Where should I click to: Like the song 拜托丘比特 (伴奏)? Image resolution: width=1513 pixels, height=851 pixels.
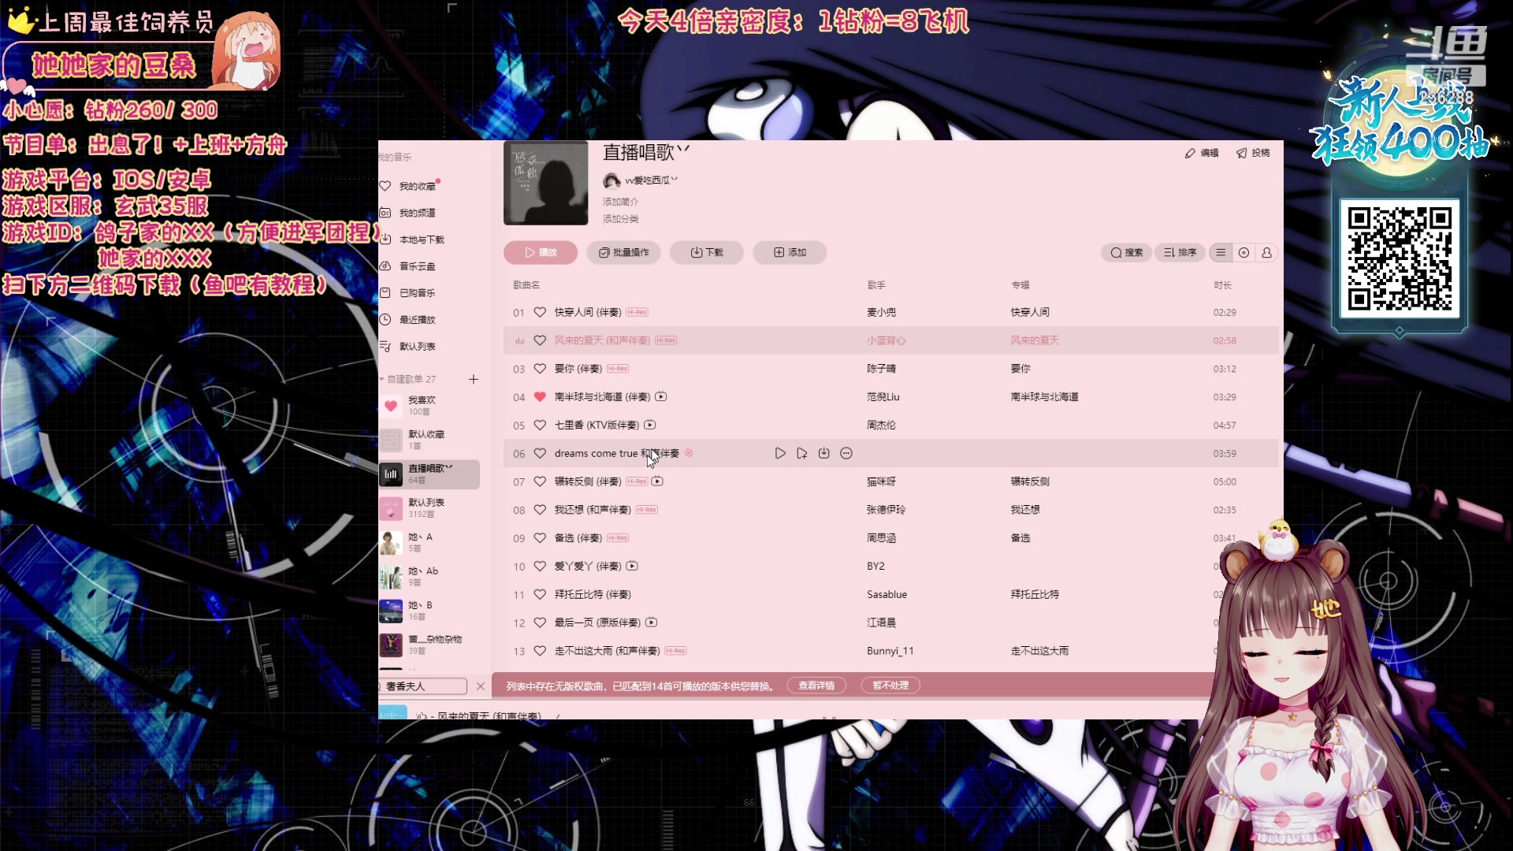point(540,594)
